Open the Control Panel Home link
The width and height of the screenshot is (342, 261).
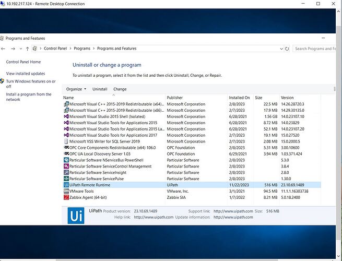(x=23, y=62)
